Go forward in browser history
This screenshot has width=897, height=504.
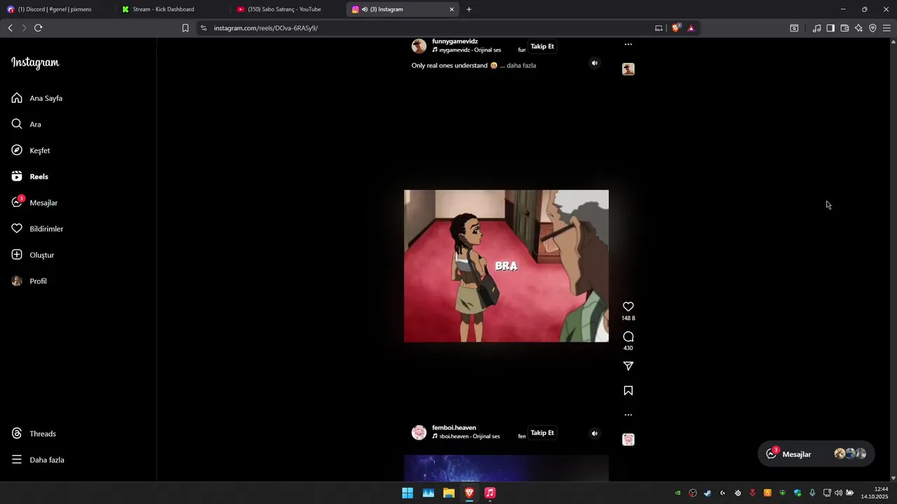pos(24,28)
